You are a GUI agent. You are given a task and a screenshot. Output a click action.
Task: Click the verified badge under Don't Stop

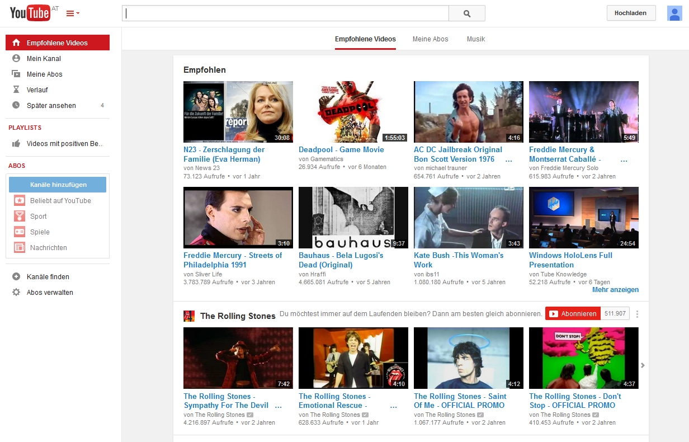click(595, 415)
